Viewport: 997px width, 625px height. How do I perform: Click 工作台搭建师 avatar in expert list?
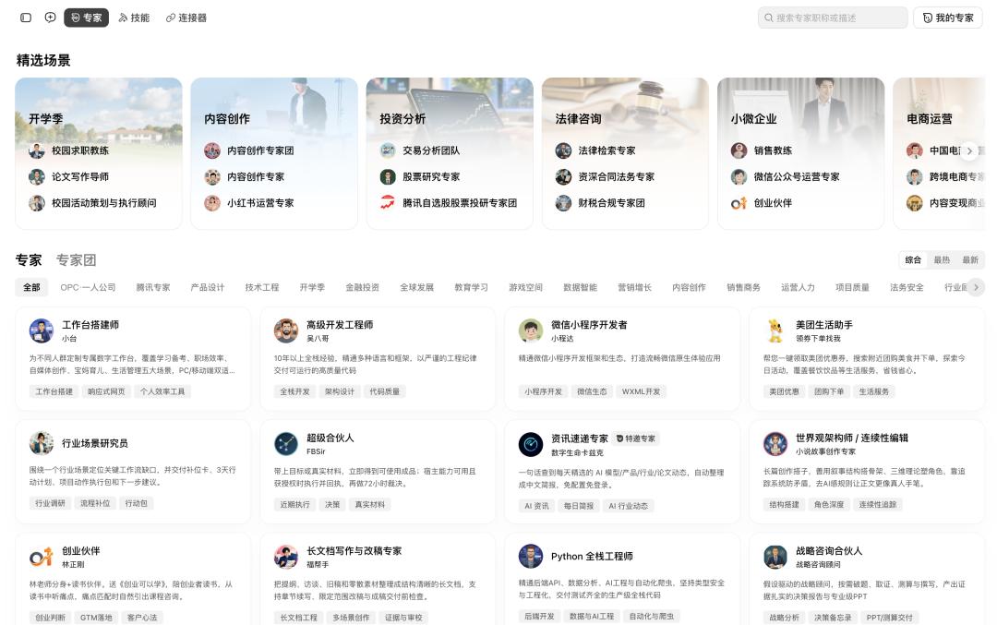coord(42,331)
